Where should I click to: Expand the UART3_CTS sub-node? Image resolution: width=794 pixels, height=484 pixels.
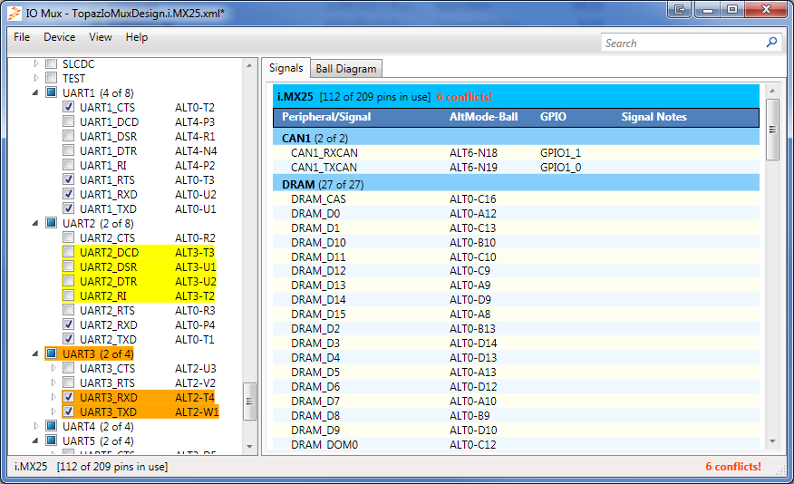click(x=53, y=368)
